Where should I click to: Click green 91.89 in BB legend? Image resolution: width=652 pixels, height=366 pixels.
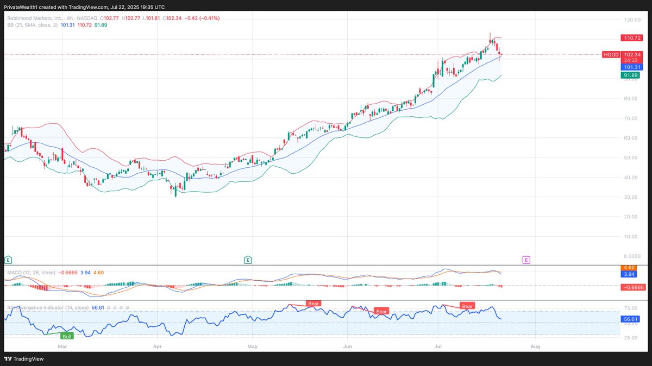coord(101,25)
